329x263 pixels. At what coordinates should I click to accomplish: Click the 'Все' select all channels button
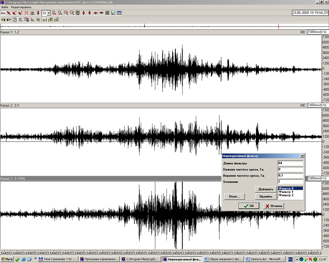point(3,13)
